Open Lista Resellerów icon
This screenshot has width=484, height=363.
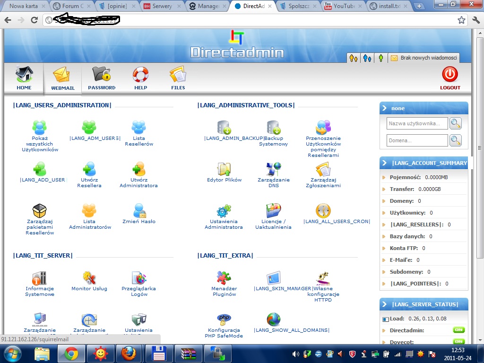tap(138, 127)
